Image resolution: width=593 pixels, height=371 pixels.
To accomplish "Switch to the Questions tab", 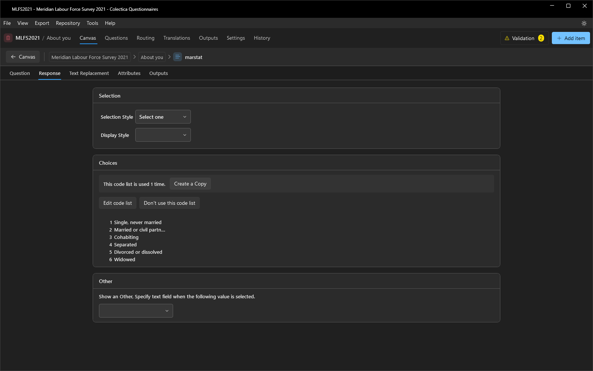I will tap(116, 38).
